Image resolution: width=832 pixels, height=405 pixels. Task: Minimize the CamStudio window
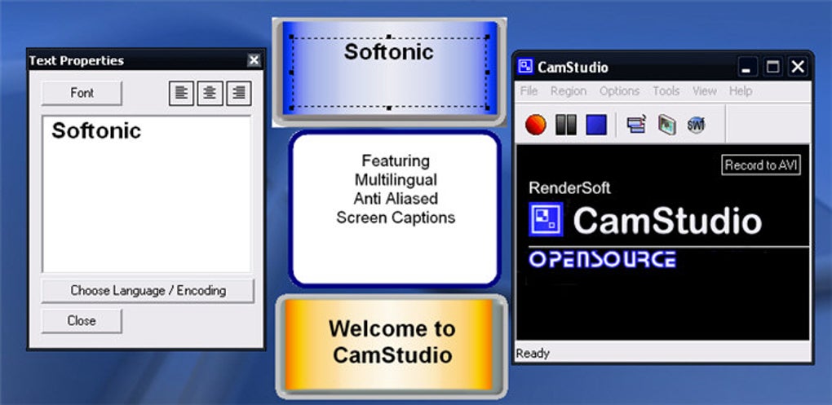coord(747,67)
